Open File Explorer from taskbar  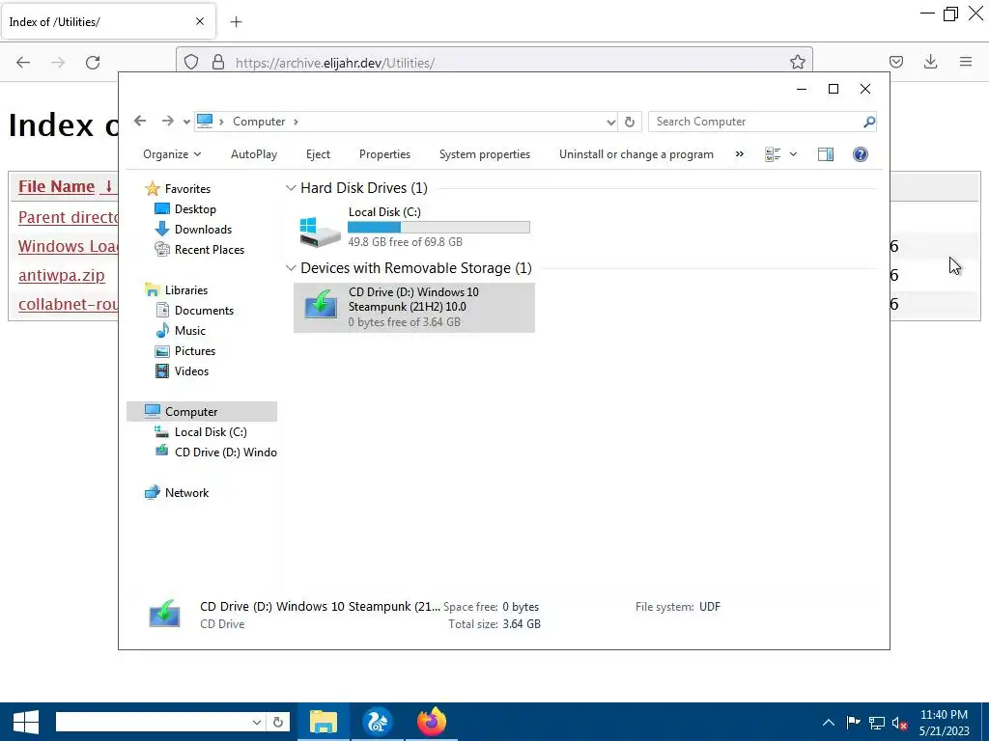(x=323, y=722)
